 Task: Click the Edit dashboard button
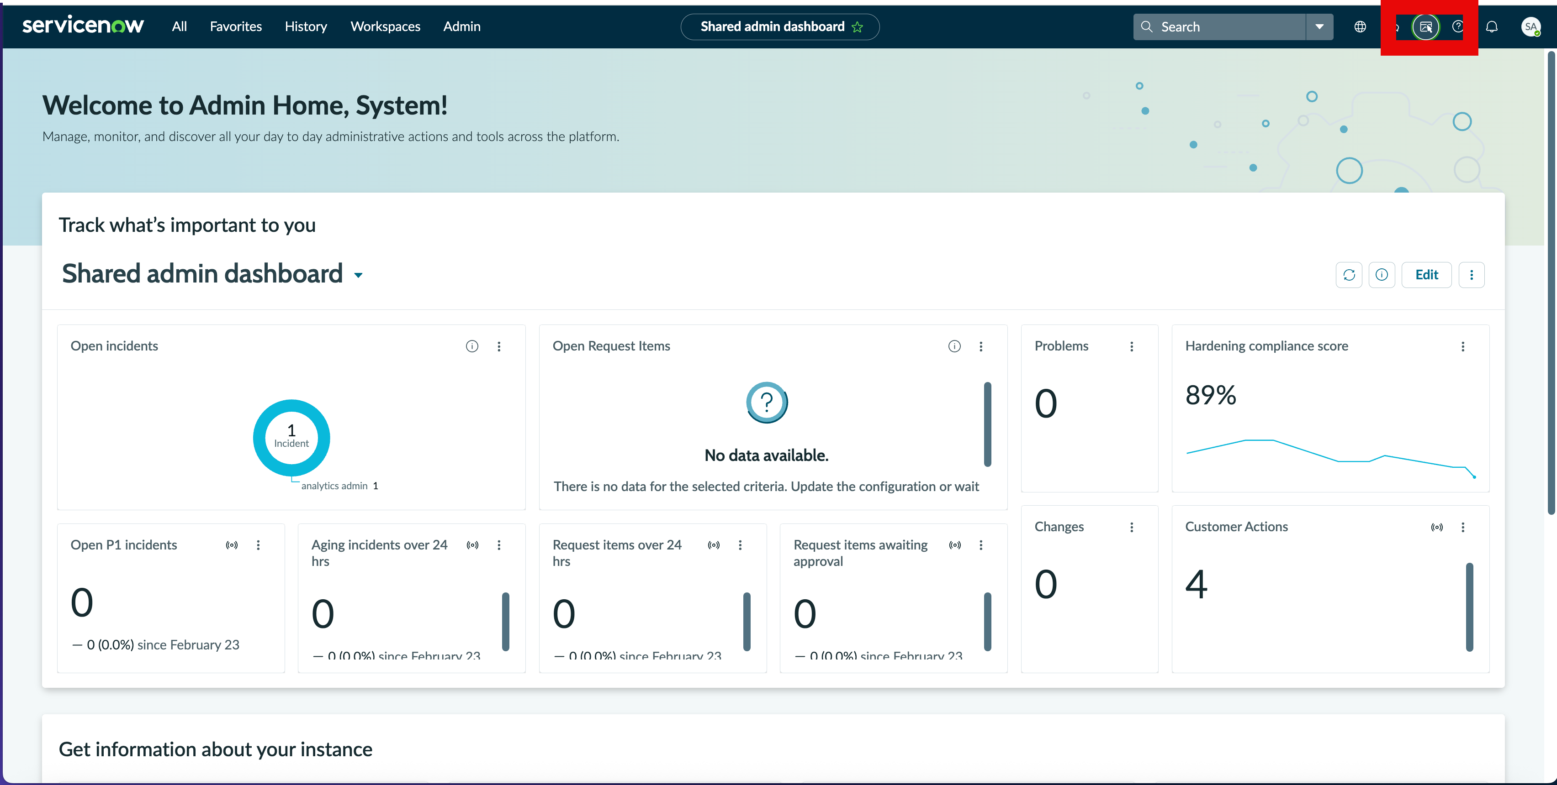coord(1426,275)
